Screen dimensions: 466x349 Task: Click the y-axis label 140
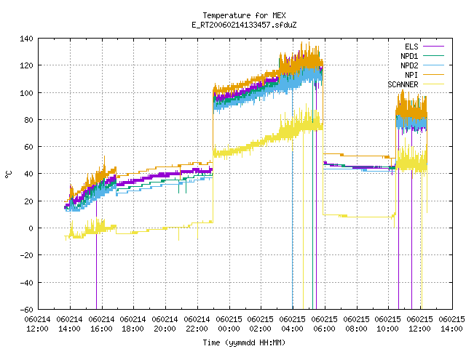point(26,39)
